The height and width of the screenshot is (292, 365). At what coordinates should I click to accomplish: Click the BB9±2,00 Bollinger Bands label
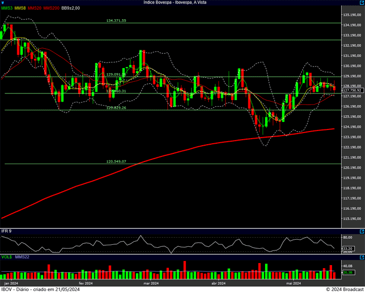tap(70, 9)
